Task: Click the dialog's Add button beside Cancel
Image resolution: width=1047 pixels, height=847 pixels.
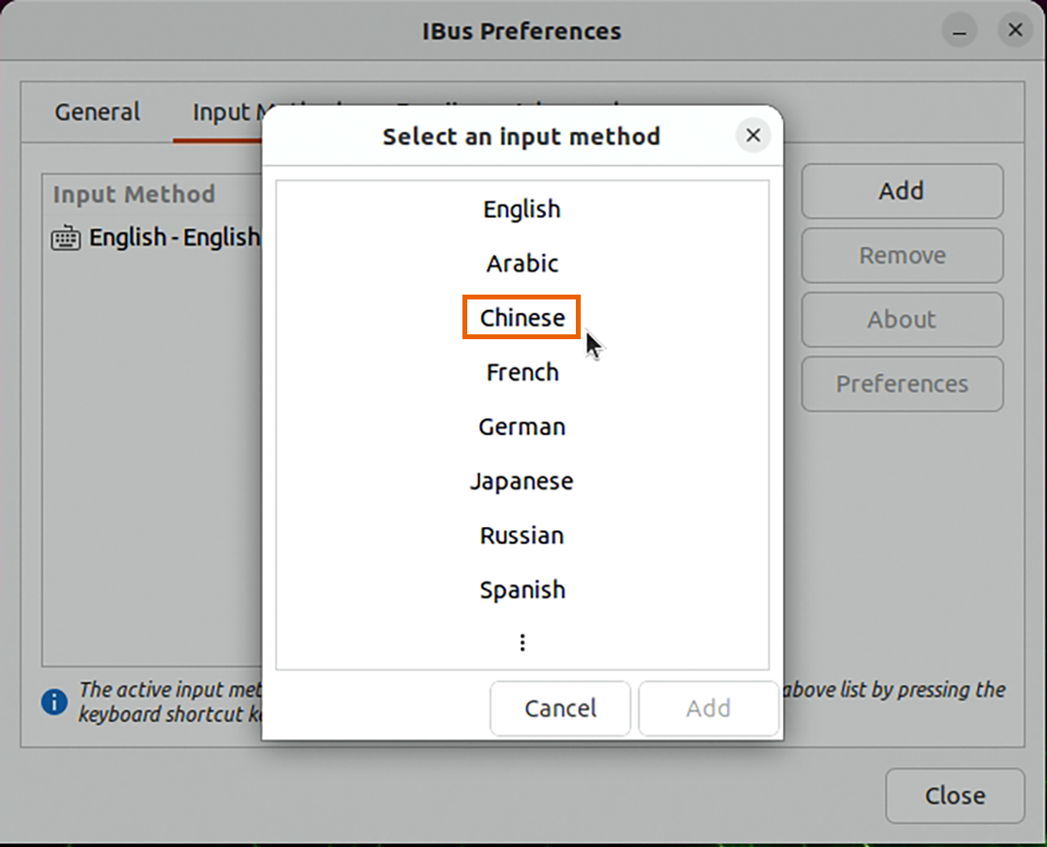Action: [708, 708]
